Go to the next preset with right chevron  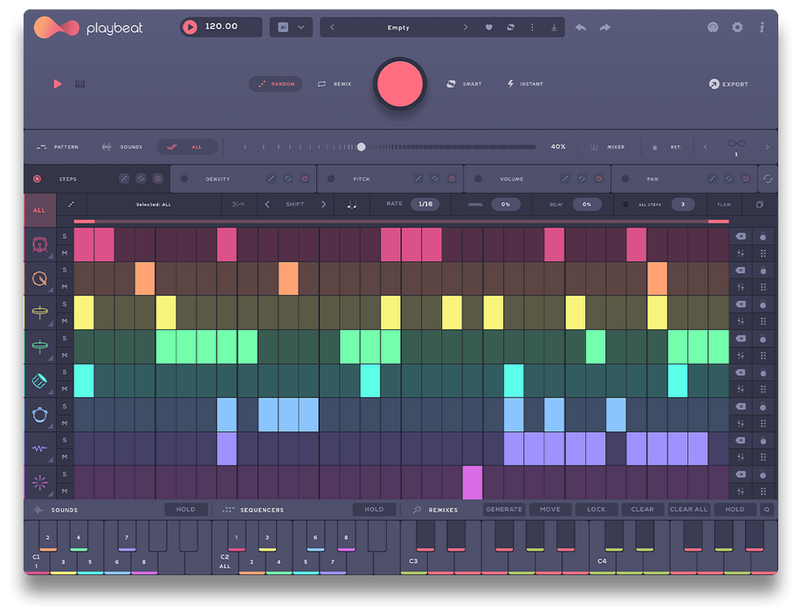click(466, 27)
